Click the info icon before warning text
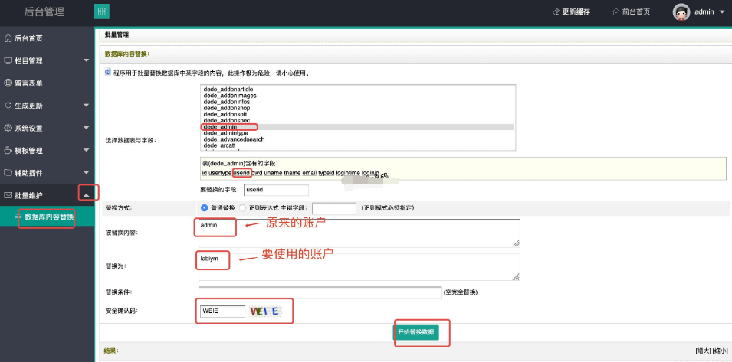Viewport: 732px width, 362px height. [108, 73]
